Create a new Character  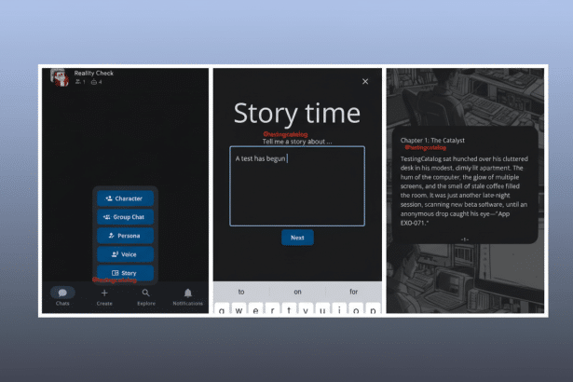click(126, 198)
